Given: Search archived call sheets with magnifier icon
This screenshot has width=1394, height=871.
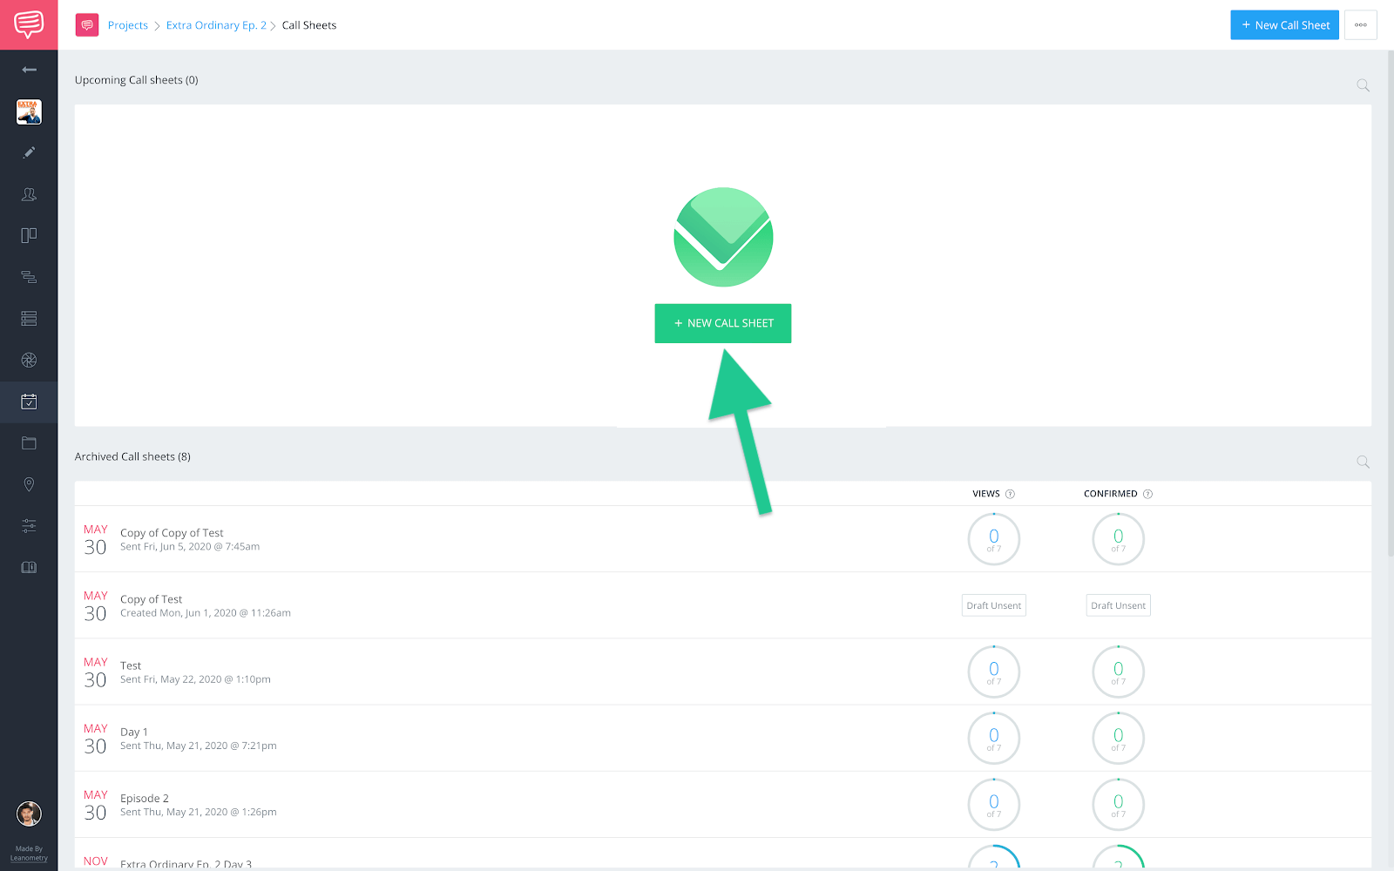Looking at the screenshot, I should (x=1364, y=462).
